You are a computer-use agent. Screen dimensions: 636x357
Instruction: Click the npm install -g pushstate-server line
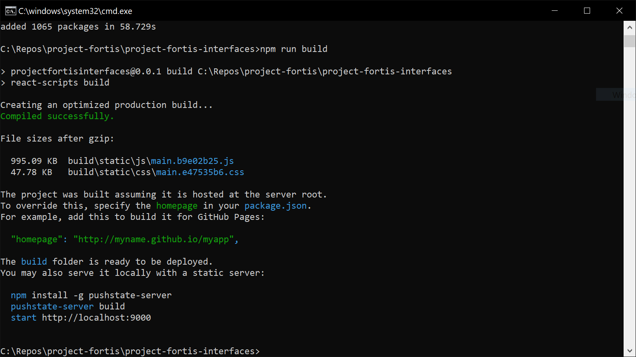(x=91, y=295)
